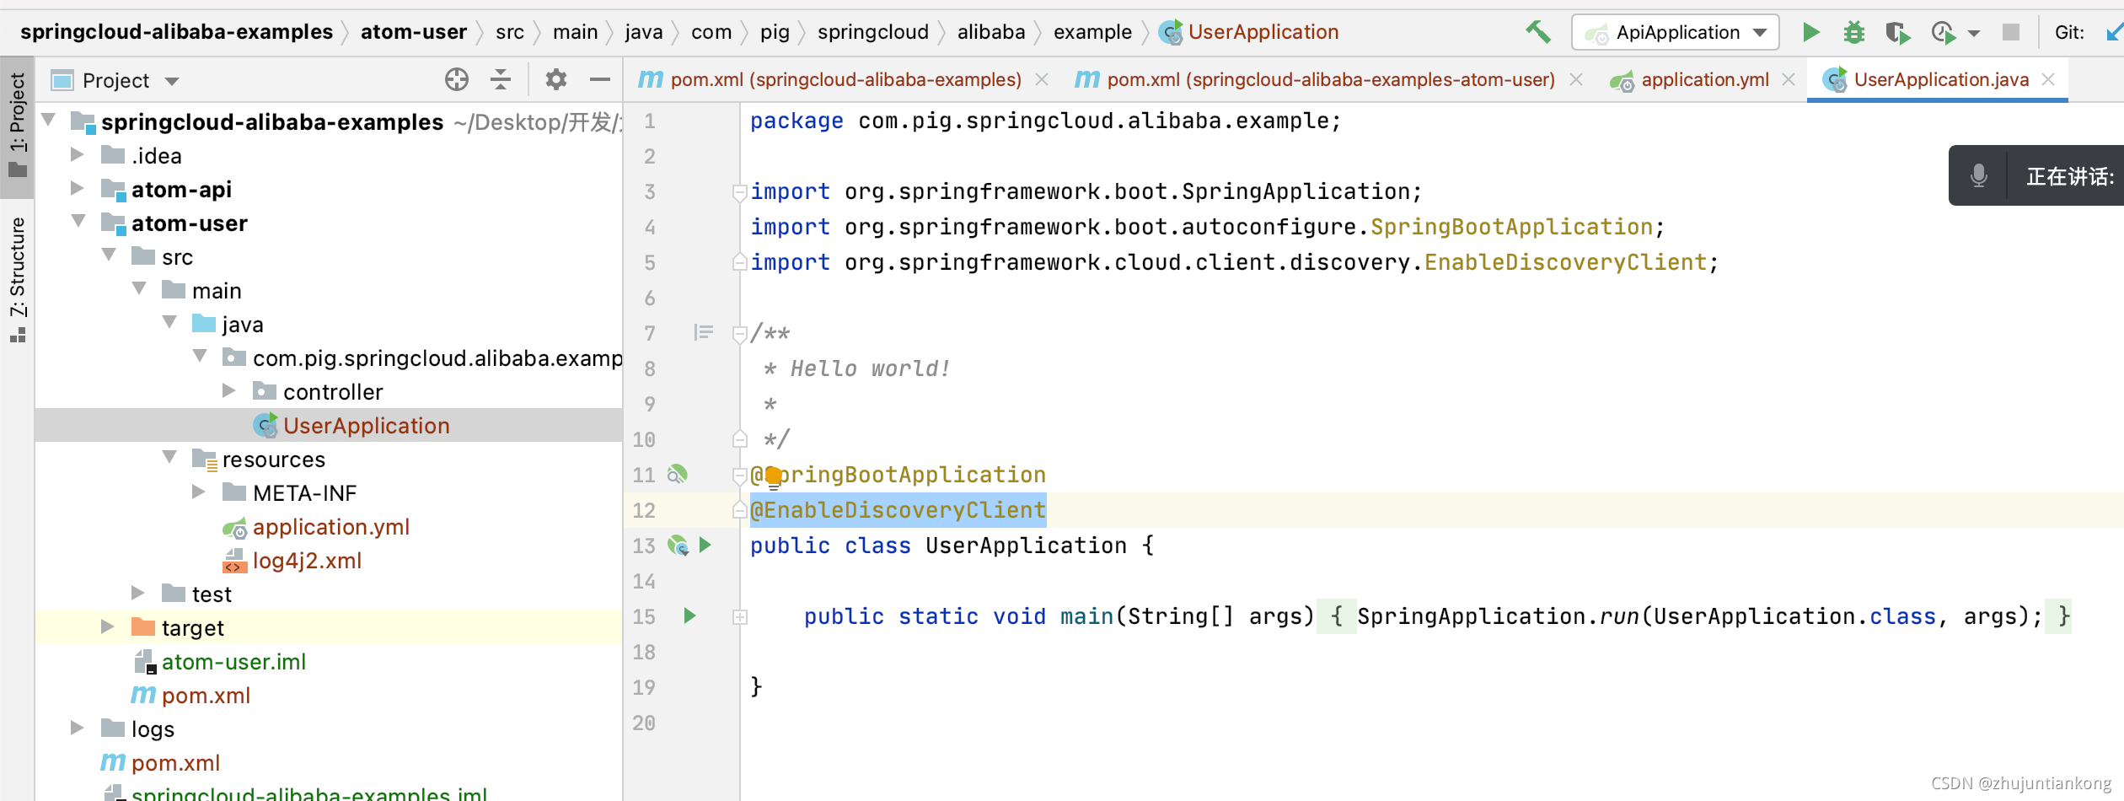Expand the .idea folder
The height and width of the screenshot is (801, 2124).
click(x=78, y=154)
